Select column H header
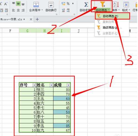138x136 pixels. [45, 31]
